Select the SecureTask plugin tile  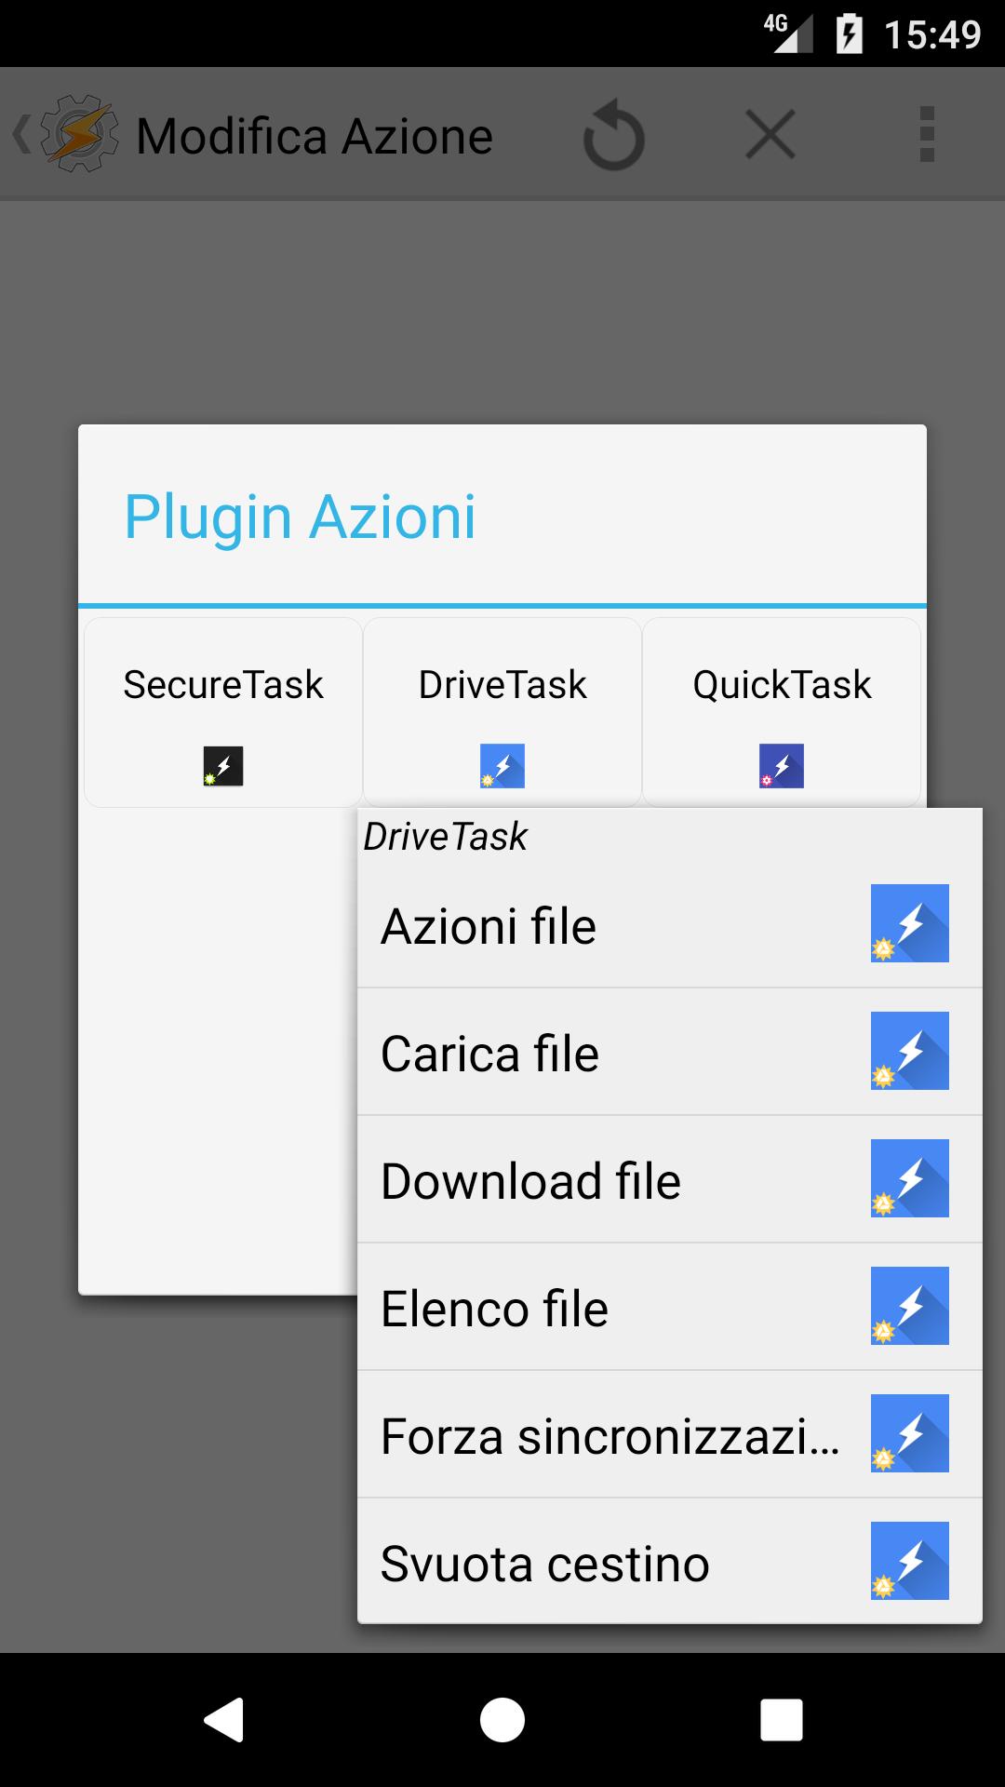tap(223, 712)
